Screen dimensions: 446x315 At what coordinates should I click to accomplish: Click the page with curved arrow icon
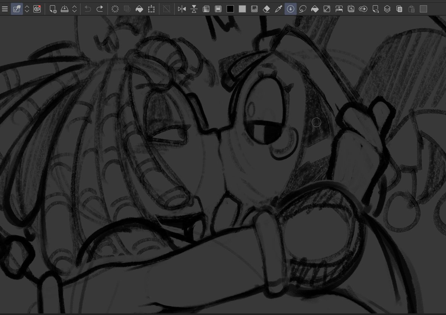(375, 9)
